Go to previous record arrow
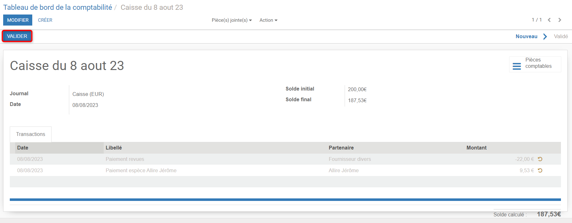This screenshot has height=223, width=572. click(x=549, y=20)
